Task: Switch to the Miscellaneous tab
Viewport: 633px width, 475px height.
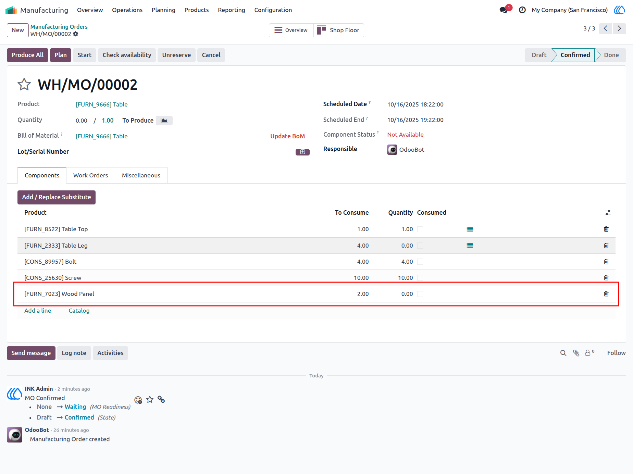Action: click(x=141, y=175)
